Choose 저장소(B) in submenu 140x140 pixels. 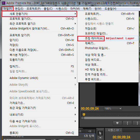108,29
